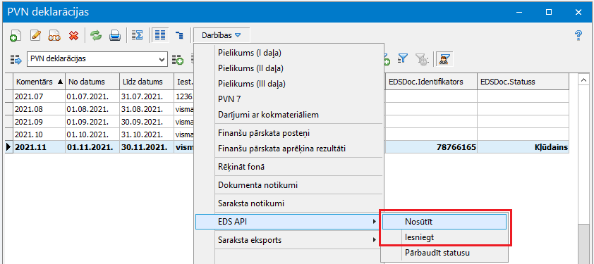Choose Pārbaudīt statusu menu entry
The image size is (594, 264).
click(444, 252)
